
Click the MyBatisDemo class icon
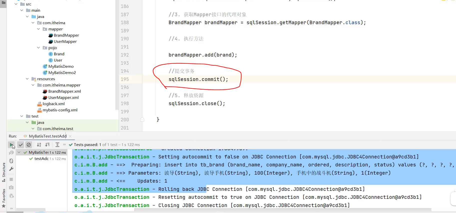[x=45, y=66]
